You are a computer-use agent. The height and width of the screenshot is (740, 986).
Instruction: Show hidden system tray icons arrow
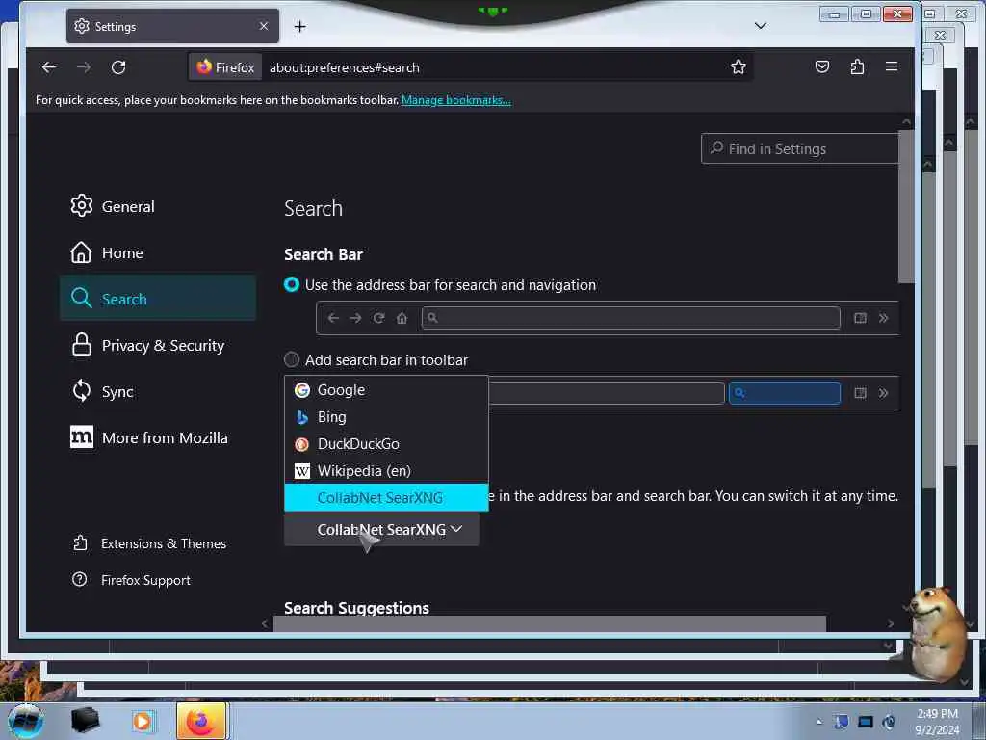[818, 722]
